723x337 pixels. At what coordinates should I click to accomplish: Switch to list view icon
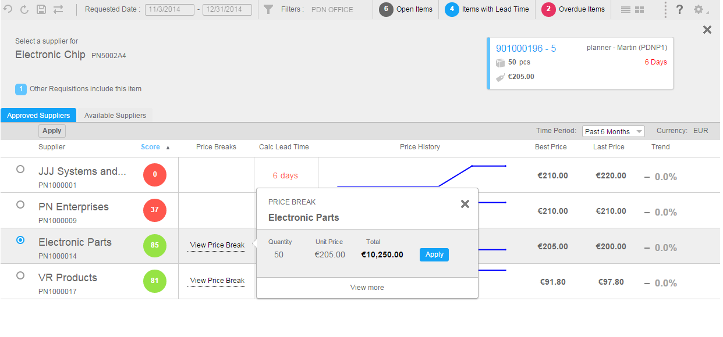tap(626, 10)
